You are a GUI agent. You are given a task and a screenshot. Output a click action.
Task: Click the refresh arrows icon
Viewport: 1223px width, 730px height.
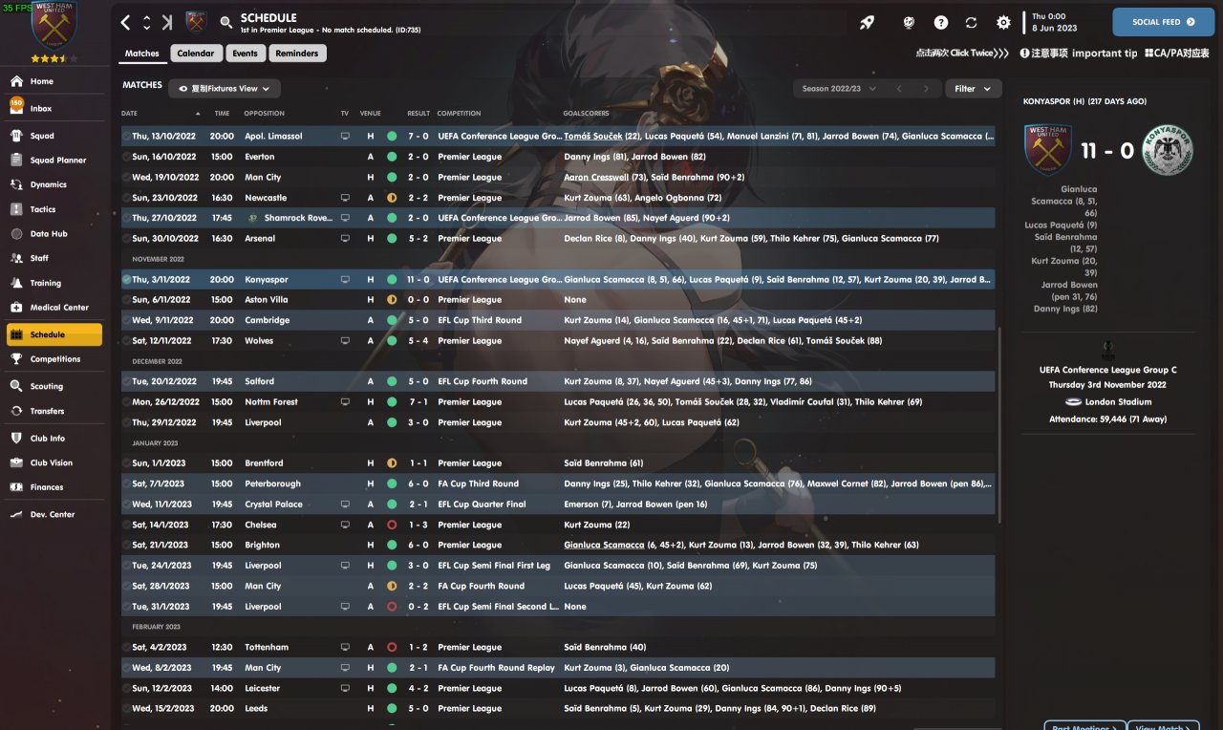click(x=972, y=22)
